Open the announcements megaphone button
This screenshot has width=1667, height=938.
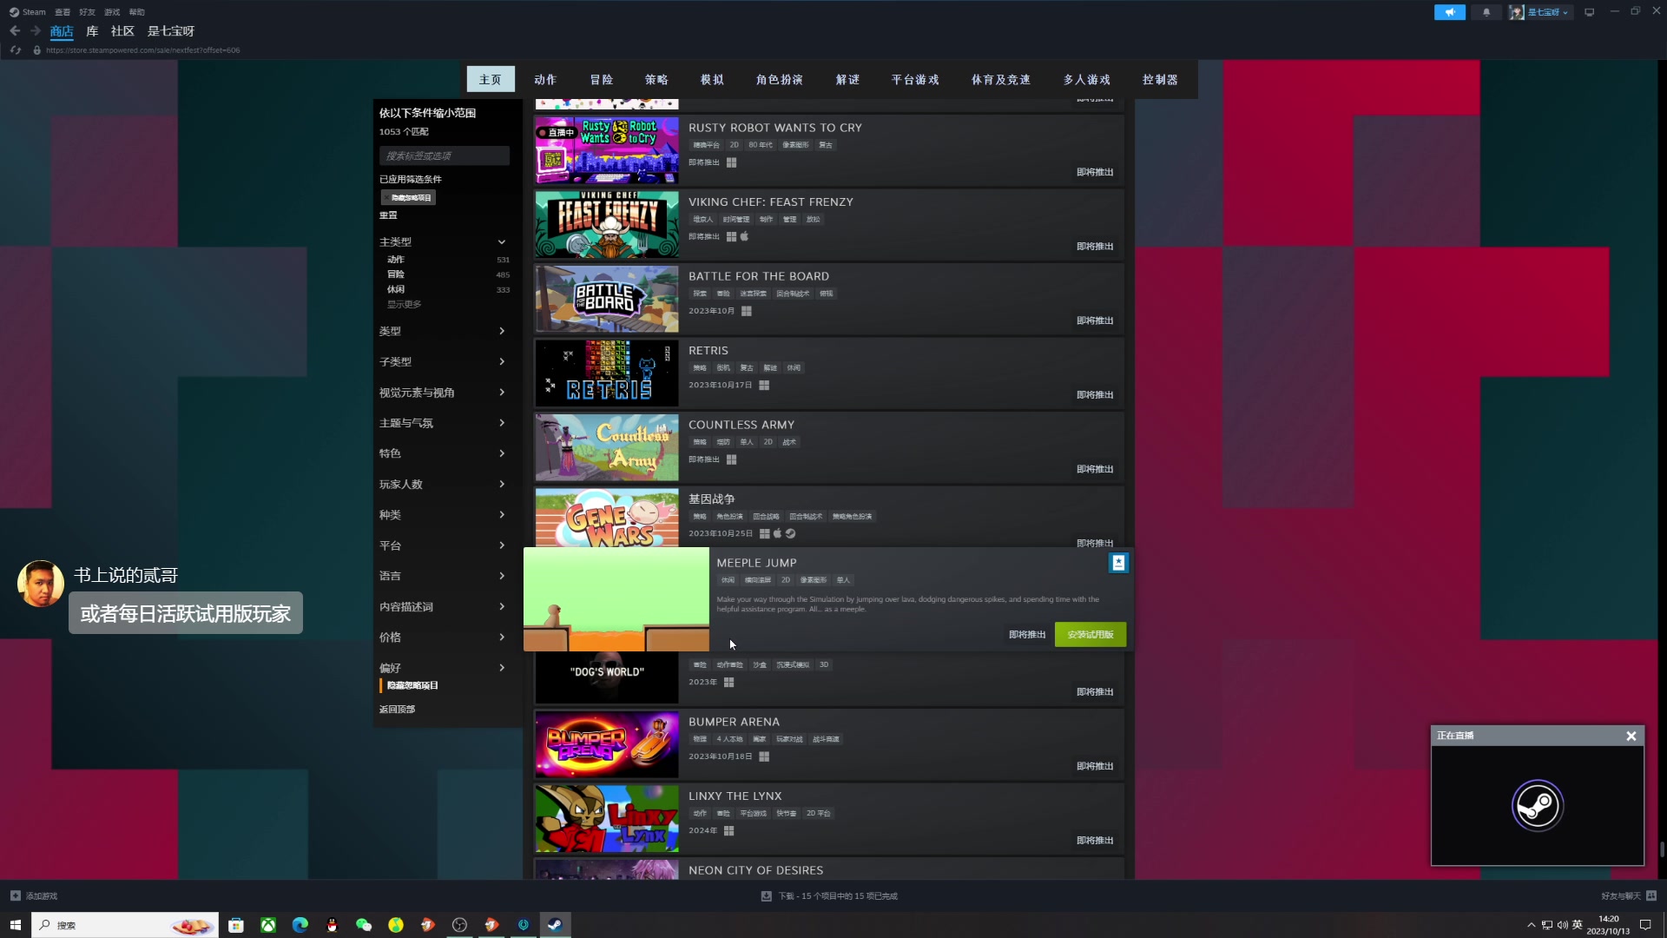pyautogui.click(x=1449, y=12)
